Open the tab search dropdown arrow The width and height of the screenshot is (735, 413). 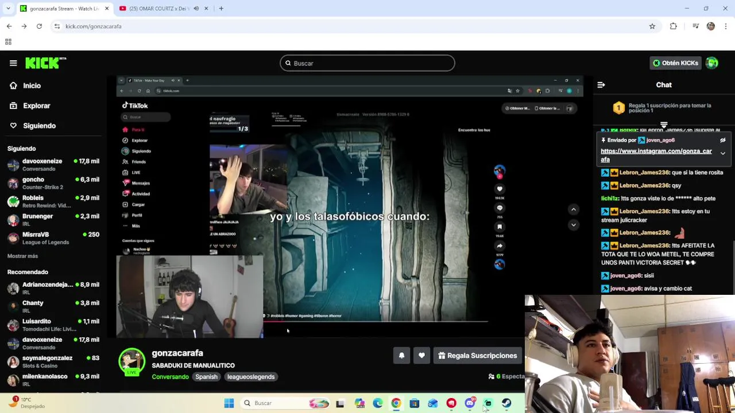pos(9,9)
